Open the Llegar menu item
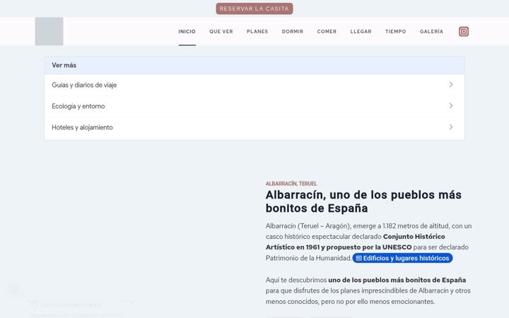Image resolution: width=509 pixels, height=318 pixels. pos(361,32)
